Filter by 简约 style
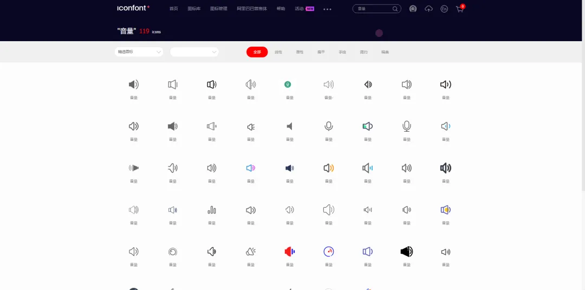 [364, 52]
